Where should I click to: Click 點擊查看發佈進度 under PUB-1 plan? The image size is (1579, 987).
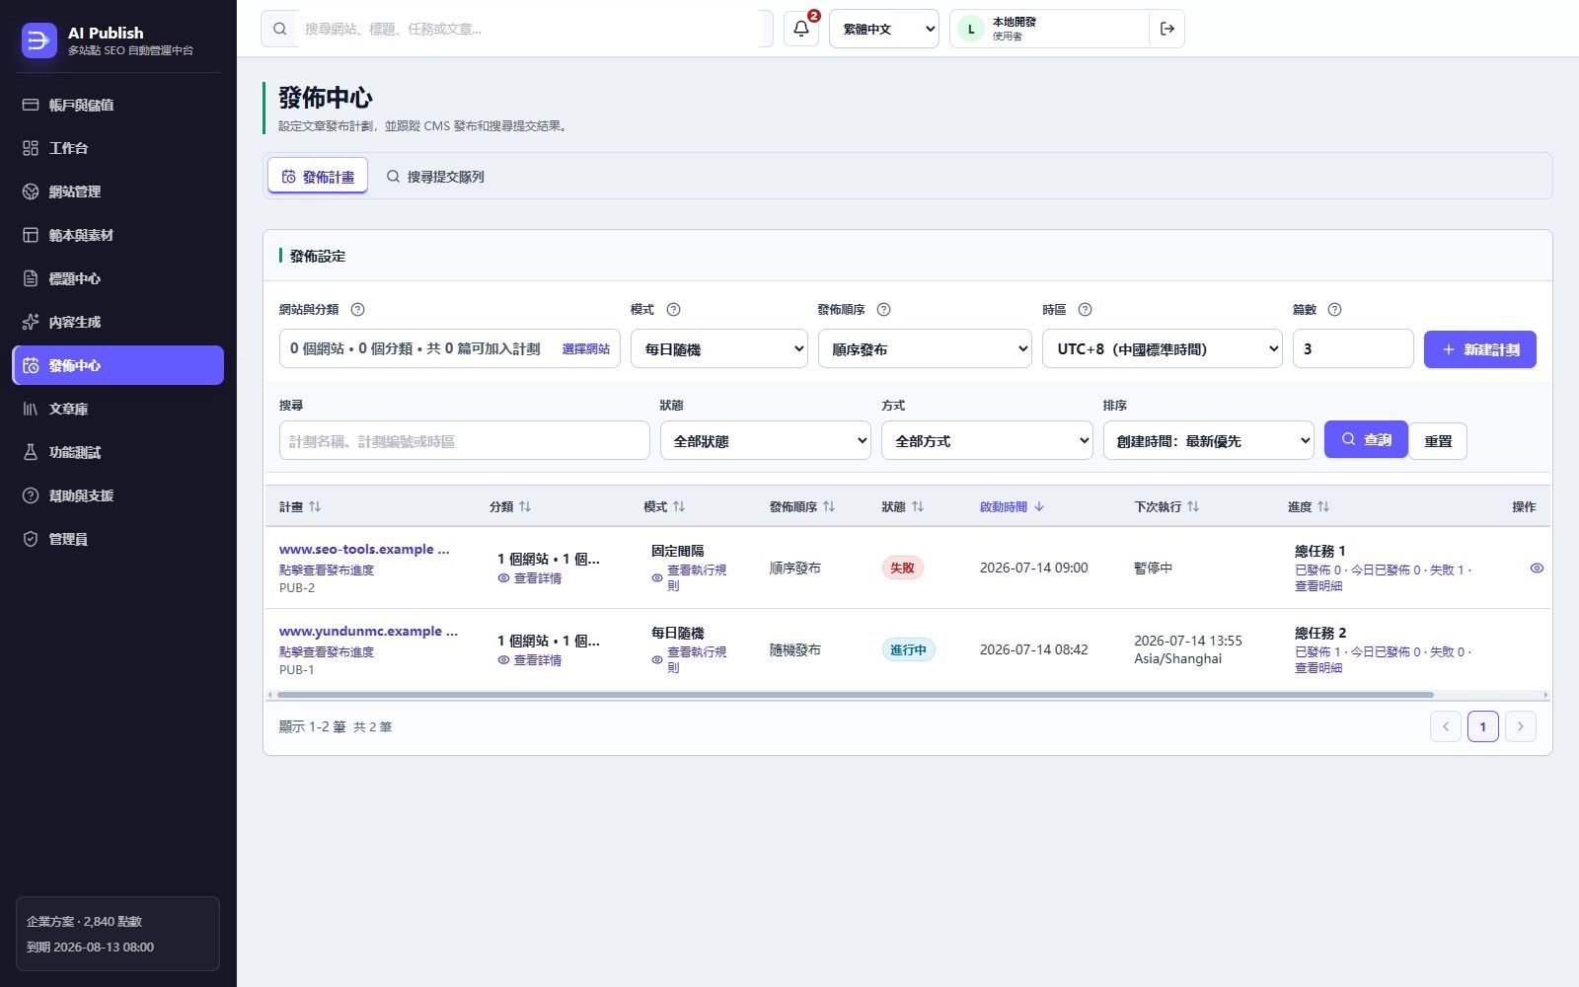tap(327, 652)
